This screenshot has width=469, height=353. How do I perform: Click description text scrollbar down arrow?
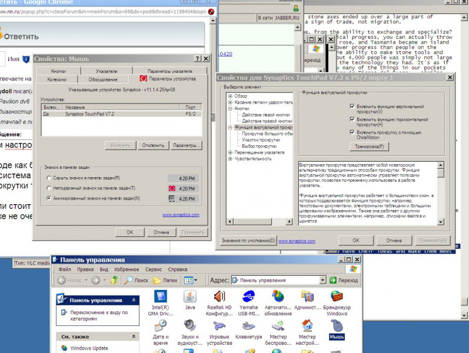[441, 222]
